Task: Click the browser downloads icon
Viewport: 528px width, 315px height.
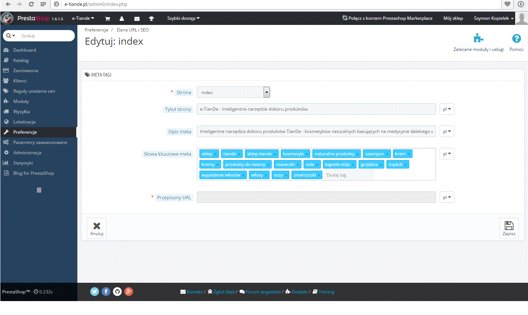Action: point(521,4)
